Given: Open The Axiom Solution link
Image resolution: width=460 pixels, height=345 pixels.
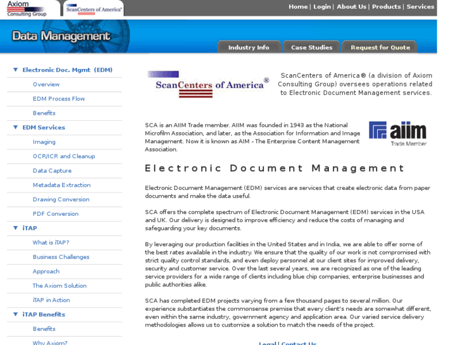Looking at the screenshot, I should 59,285.
